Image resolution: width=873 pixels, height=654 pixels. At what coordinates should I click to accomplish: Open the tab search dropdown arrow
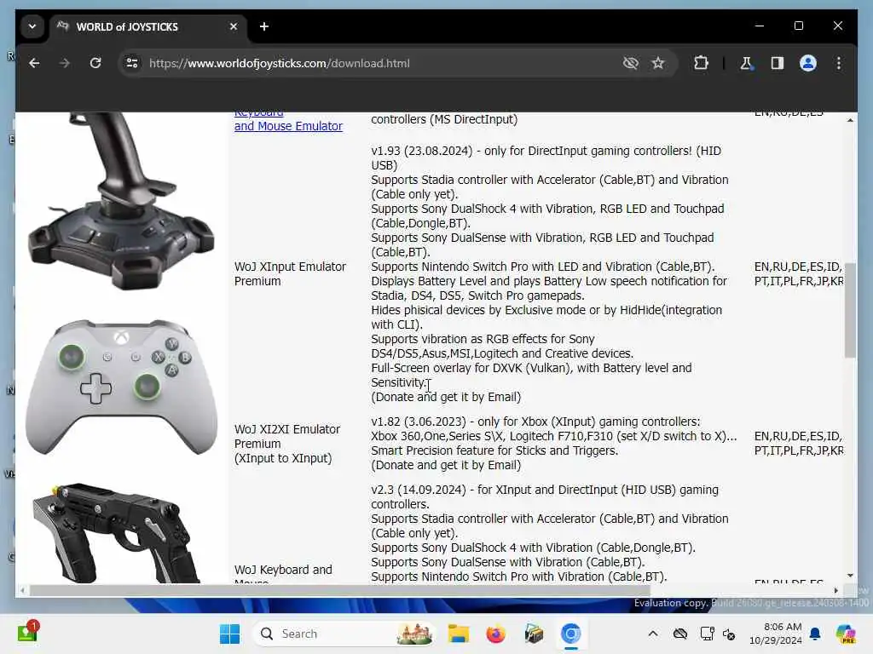(x=32, y=26)
